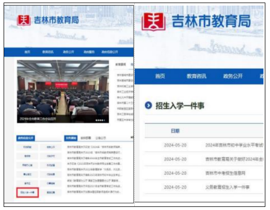Click the small red book logo beside 吉林市教育局
270x210 pixels.
pos(24,20)
